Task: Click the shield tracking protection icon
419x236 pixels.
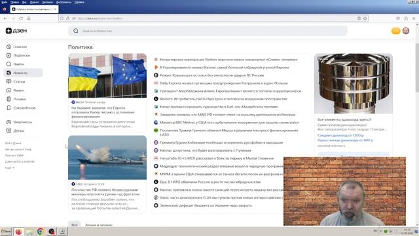Action: 62,18
